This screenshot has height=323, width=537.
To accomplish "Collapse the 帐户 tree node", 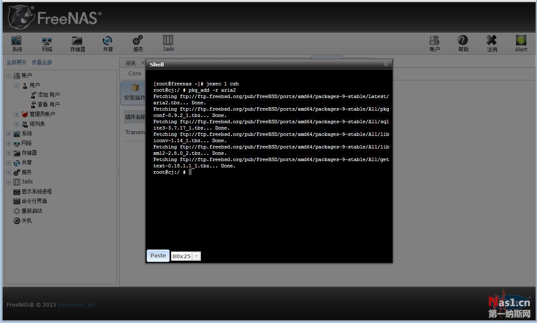I will (8, 76).
